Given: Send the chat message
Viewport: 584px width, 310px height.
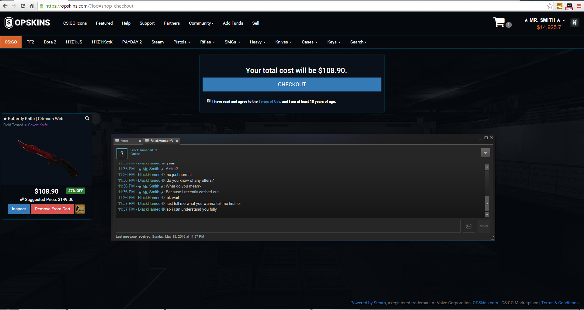Looking at the screenshot, I should pos(484,226).
